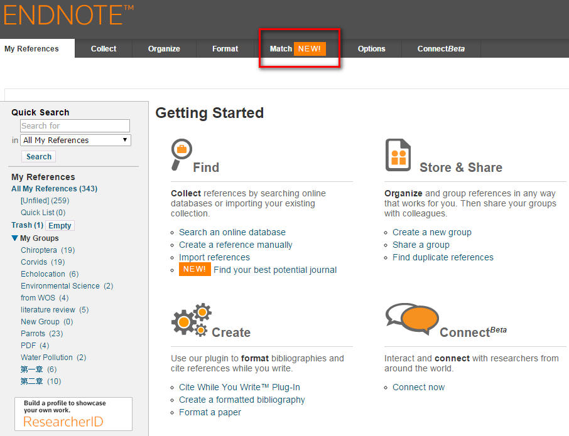This screenshot has width=569, height=436.
Task: Open the Water Pollution group
Action: click(x=53, y=358)
